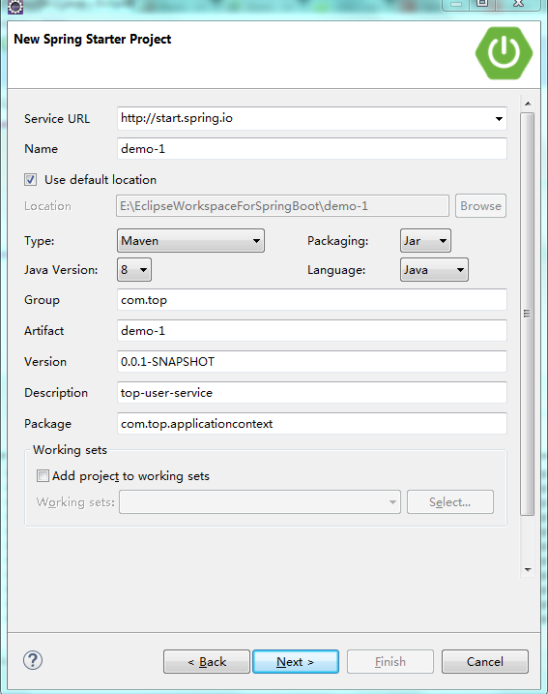Click the Back button

[x=207, y=662]
